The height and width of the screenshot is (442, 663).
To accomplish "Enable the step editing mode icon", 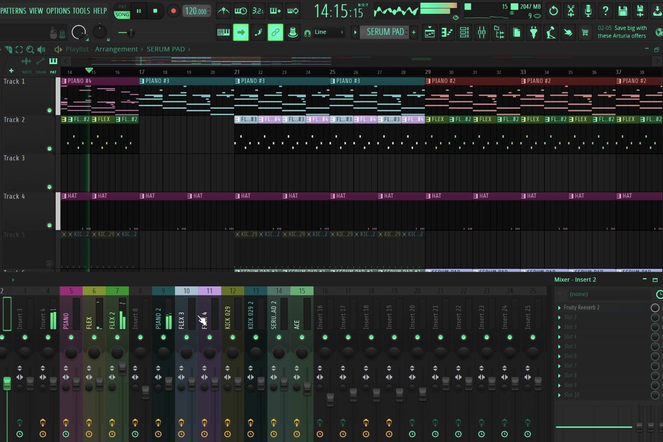I will tap(258, 33).
